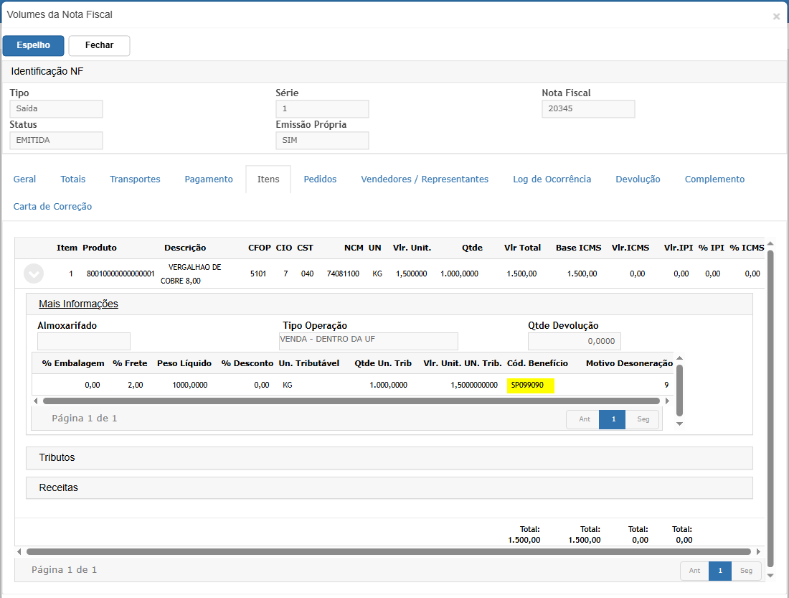Screen dimensions: 789x598
Task: Click the Qtde Devolução field
Action: pyautogui.click(x=574, y=341)
